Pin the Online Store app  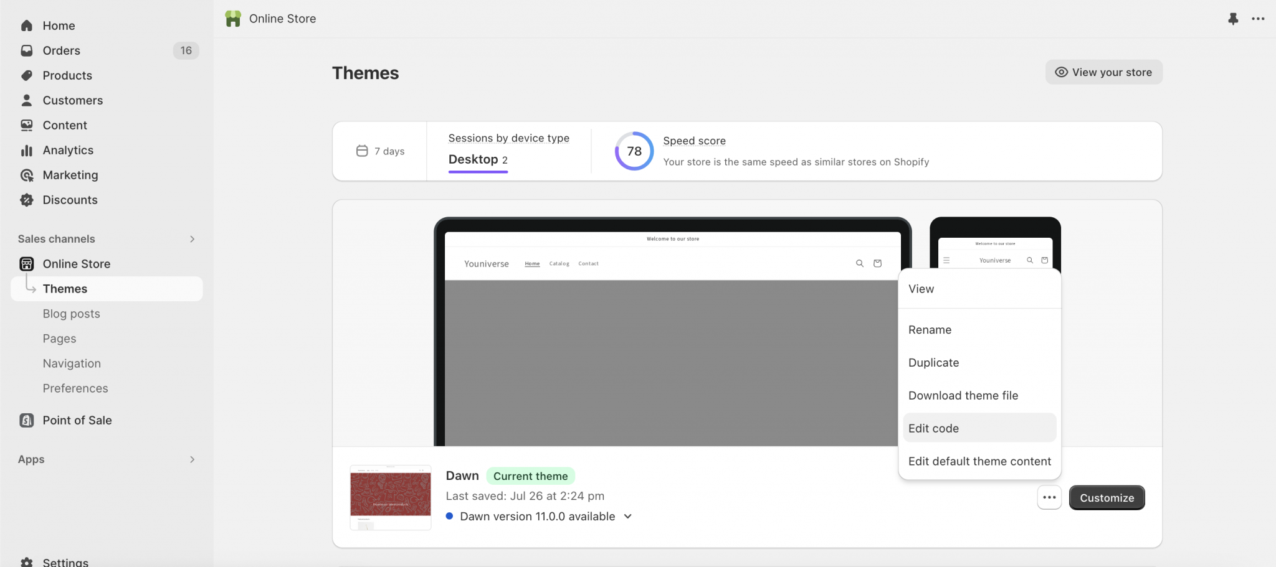pos(1232,19)
